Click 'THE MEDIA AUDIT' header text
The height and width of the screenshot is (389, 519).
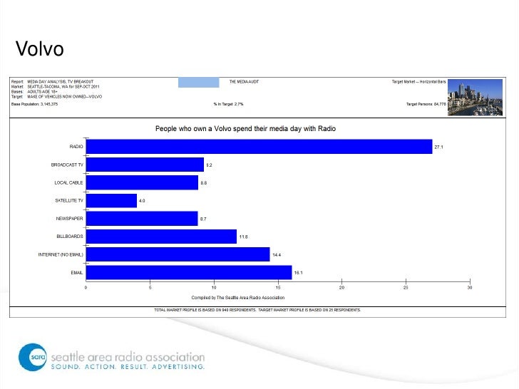(x=244, y=82)
